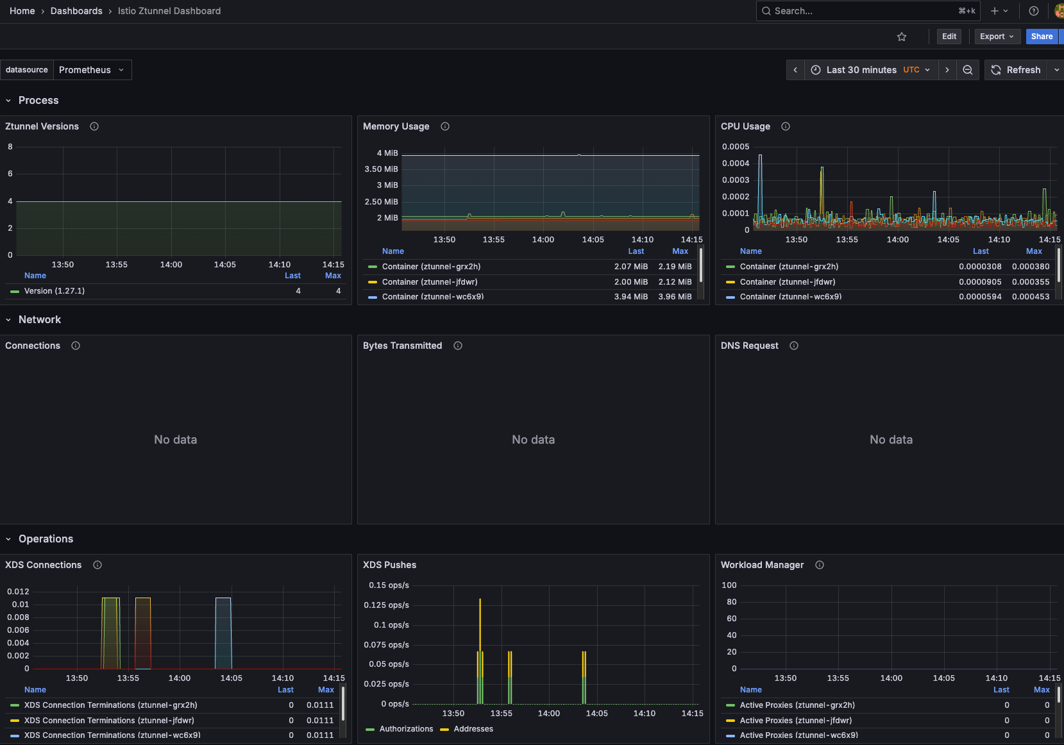Click info icon next to Memory Usage

pos(445,126)
